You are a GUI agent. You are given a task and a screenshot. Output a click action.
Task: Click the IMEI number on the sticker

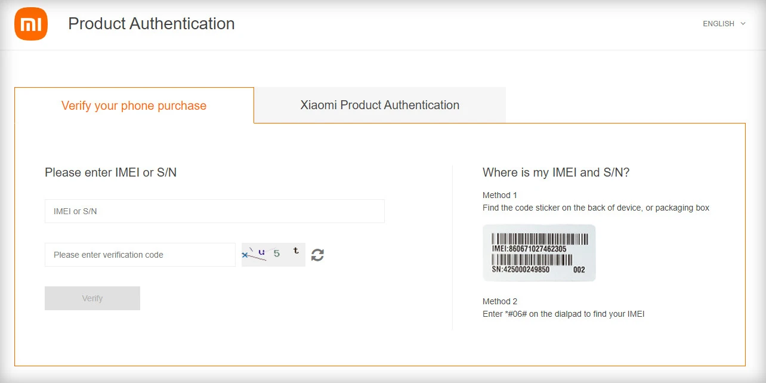point(529,249)
